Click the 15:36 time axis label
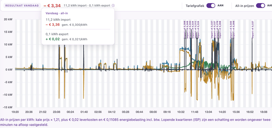 pyautogui.click(x=236, y=112)
